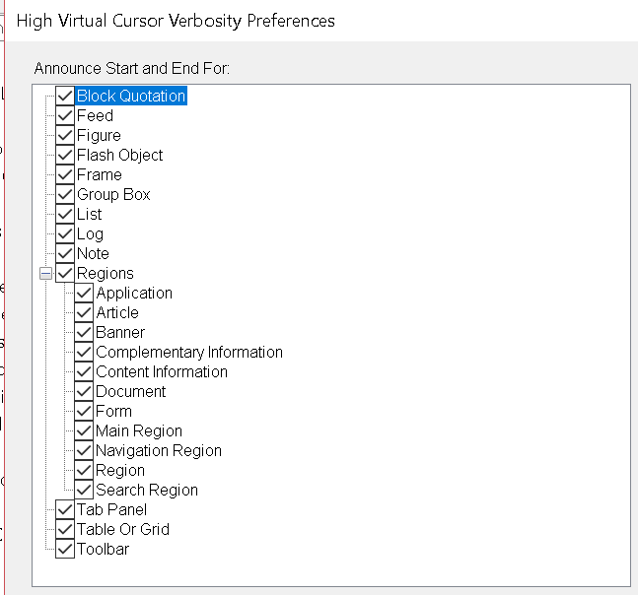Toggle the Frame checkbox
The image size is (638, 595).
(x=65, y=174)
